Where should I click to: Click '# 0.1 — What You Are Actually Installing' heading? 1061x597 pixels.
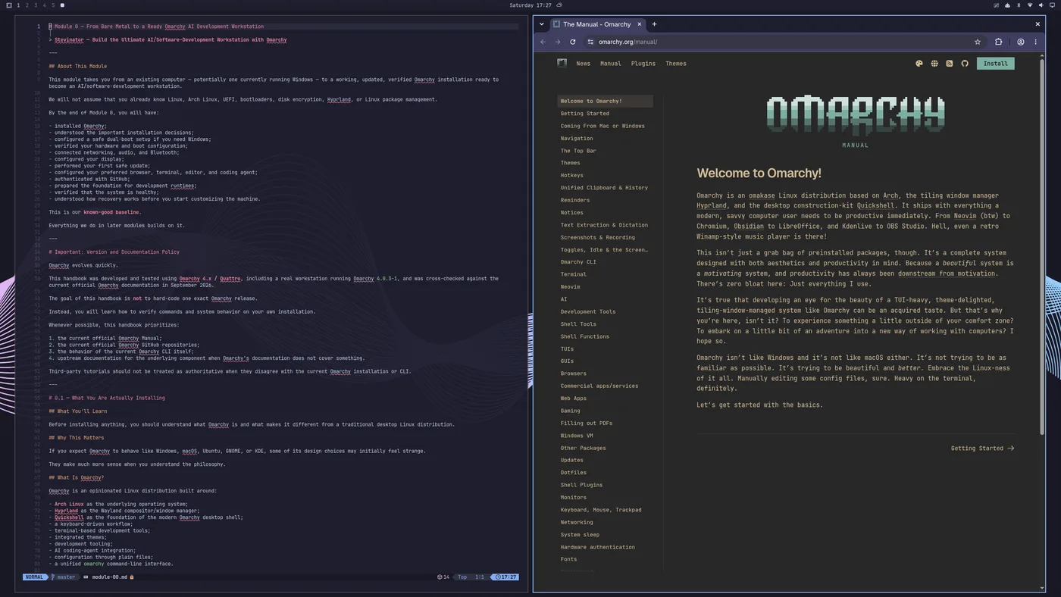point(107,398)
